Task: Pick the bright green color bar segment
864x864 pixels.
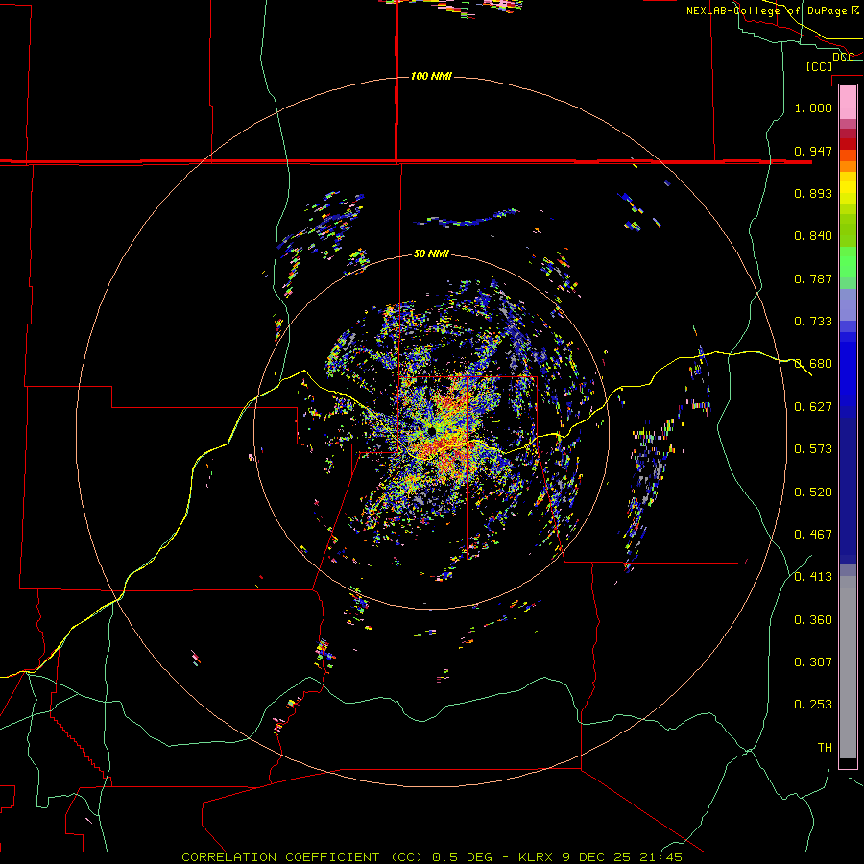Action: tap(848, 262)
